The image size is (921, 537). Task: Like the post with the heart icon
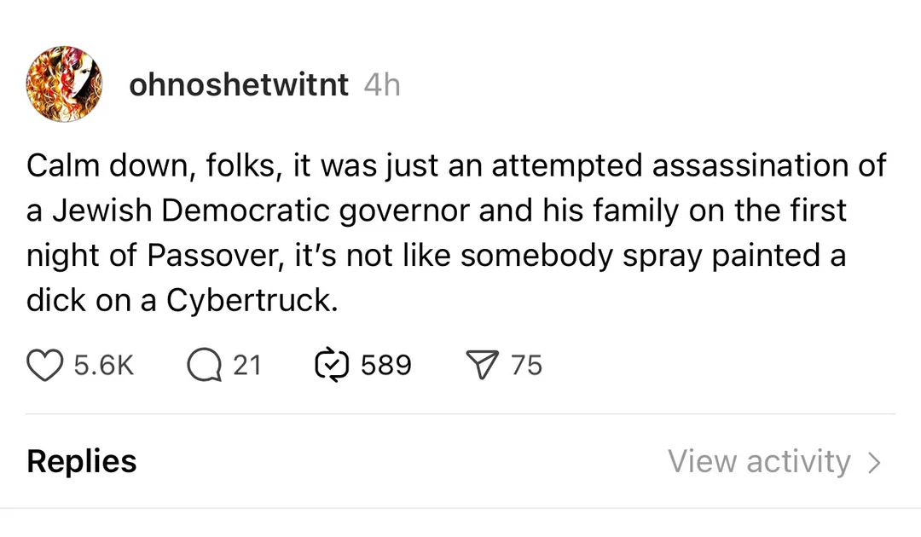[47, 365]
